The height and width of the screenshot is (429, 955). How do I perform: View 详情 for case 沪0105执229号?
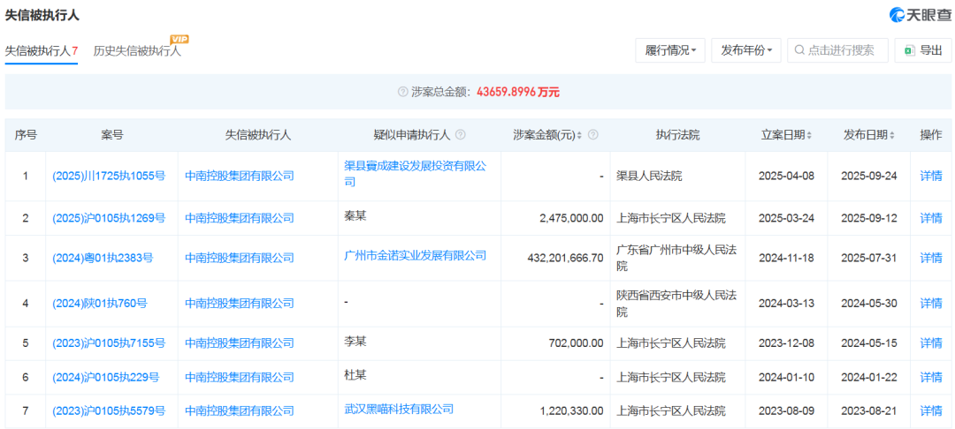point(930,377)
